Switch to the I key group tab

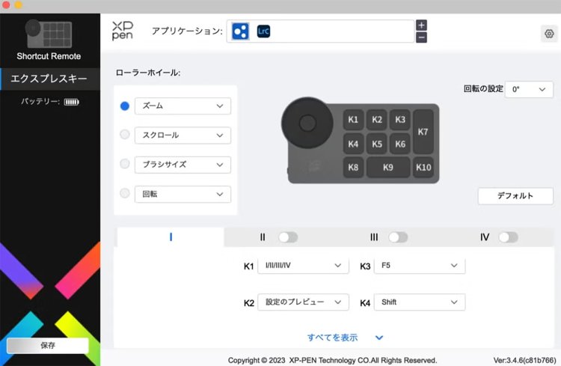171,237
